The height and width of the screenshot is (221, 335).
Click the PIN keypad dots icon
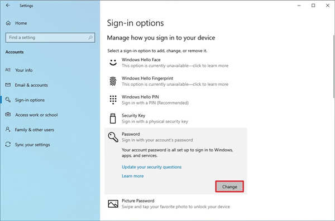pos(113,100)
